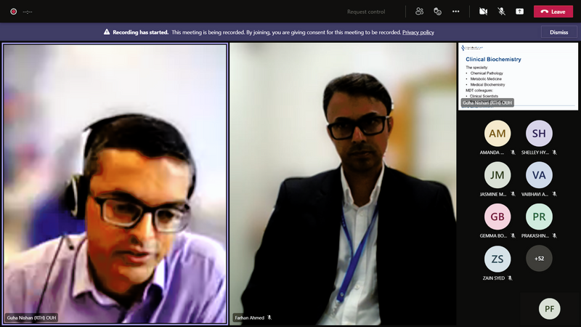This screenshot has width=581, height=327.
Task: Click the muted mic icon beside SHELLEY HY
Action: [x=554, y=153]
